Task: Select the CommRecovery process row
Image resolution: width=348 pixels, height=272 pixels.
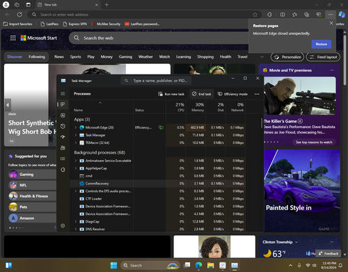Action: click(x=158, y=184)
